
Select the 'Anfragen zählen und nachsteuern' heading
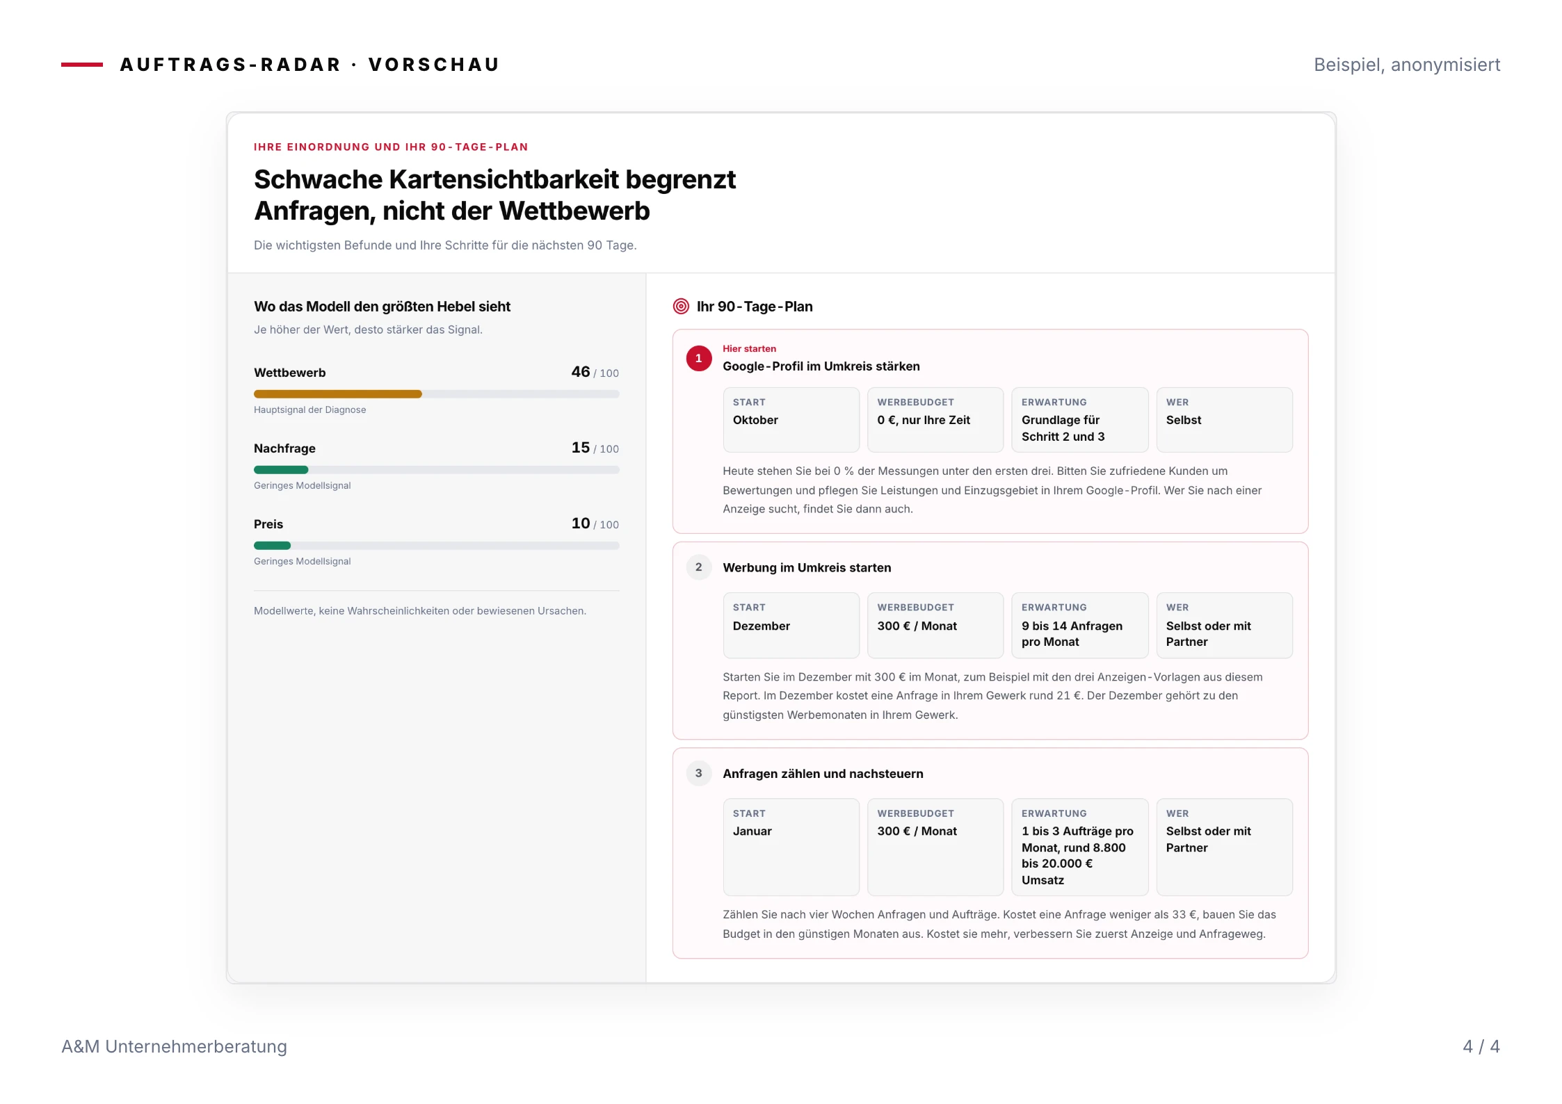823,773
